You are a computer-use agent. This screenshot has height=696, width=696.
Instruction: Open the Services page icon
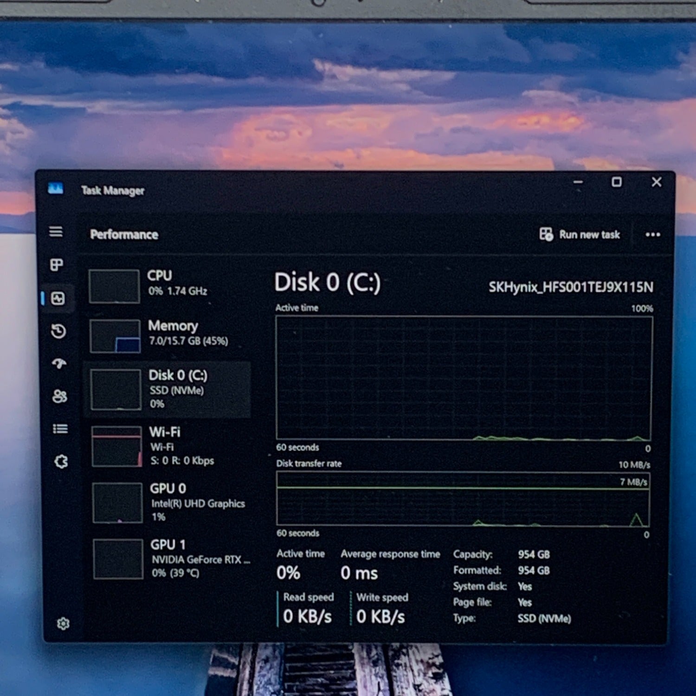(61, 461)
